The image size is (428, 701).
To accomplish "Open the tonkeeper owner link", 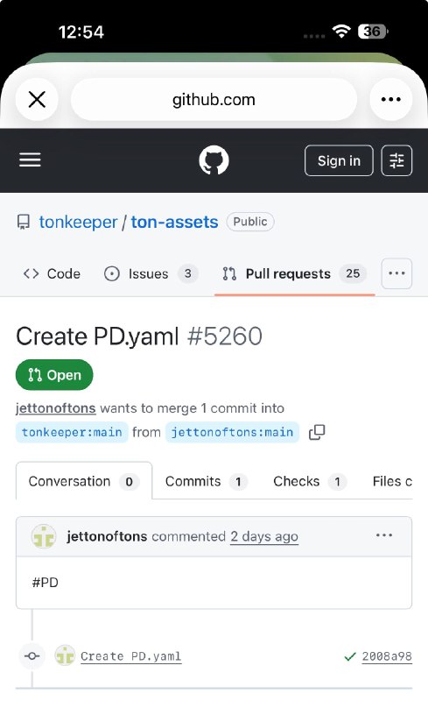I will (78, 222).
